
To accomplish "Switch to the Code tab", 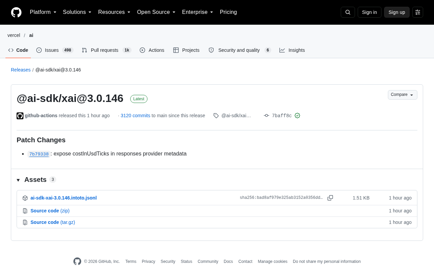I will pos(18,50).
